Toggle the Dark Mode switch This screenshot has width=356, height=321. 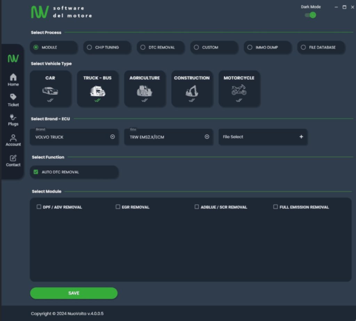[310, 15]
